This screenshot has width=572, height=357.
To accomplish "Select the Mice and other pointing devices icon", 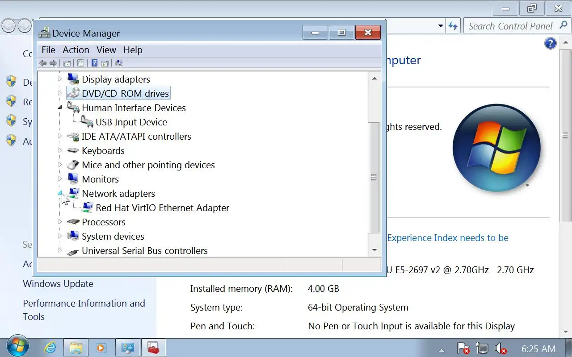I will tap(73, 165).
